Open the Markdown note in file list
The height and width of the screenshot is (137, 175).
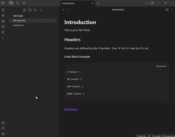pos(33,25)
